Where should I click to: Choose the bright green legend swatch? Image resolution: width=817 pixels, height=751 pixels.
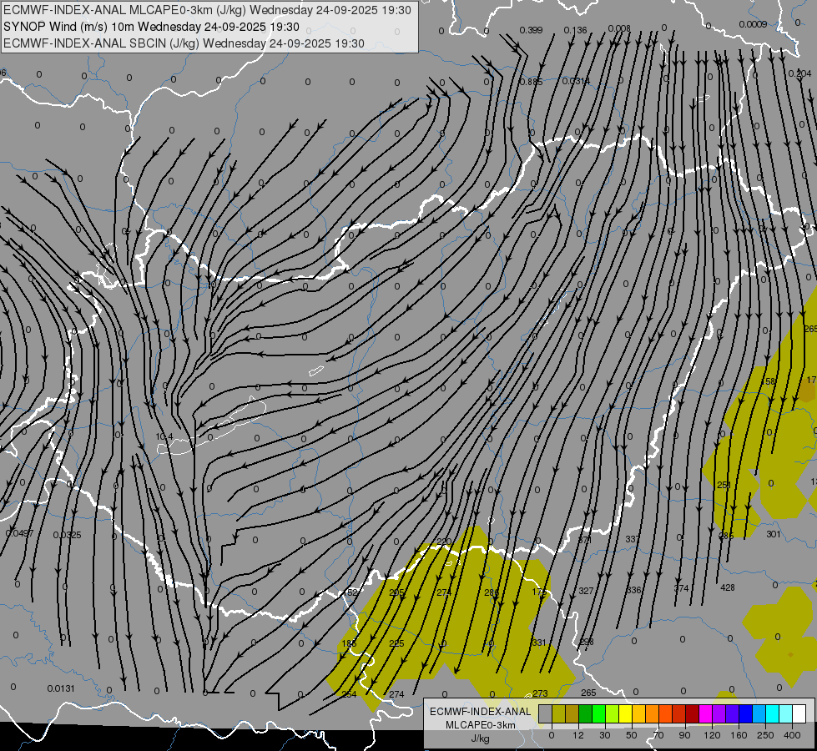(598, 713)
